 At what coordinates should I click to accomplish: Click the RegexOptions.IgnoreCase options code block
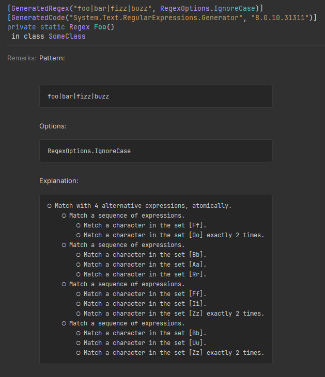pos(156,151)
